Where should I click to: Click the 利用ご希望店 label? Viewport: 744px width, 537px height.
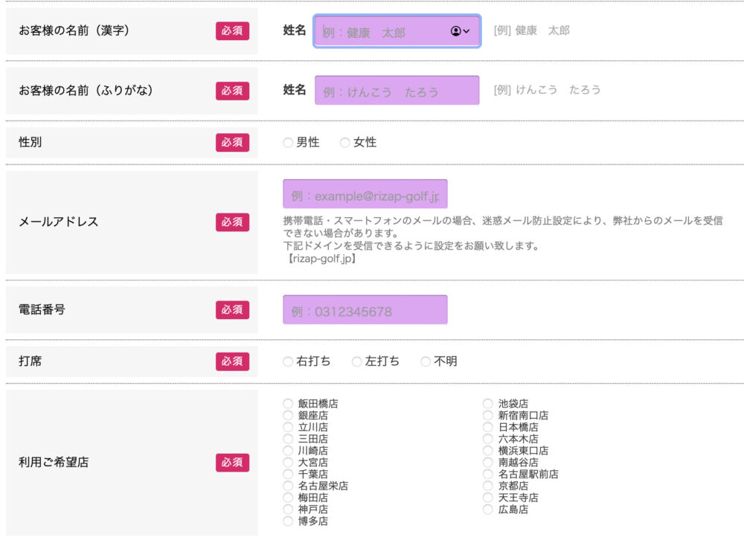(54, 463)
